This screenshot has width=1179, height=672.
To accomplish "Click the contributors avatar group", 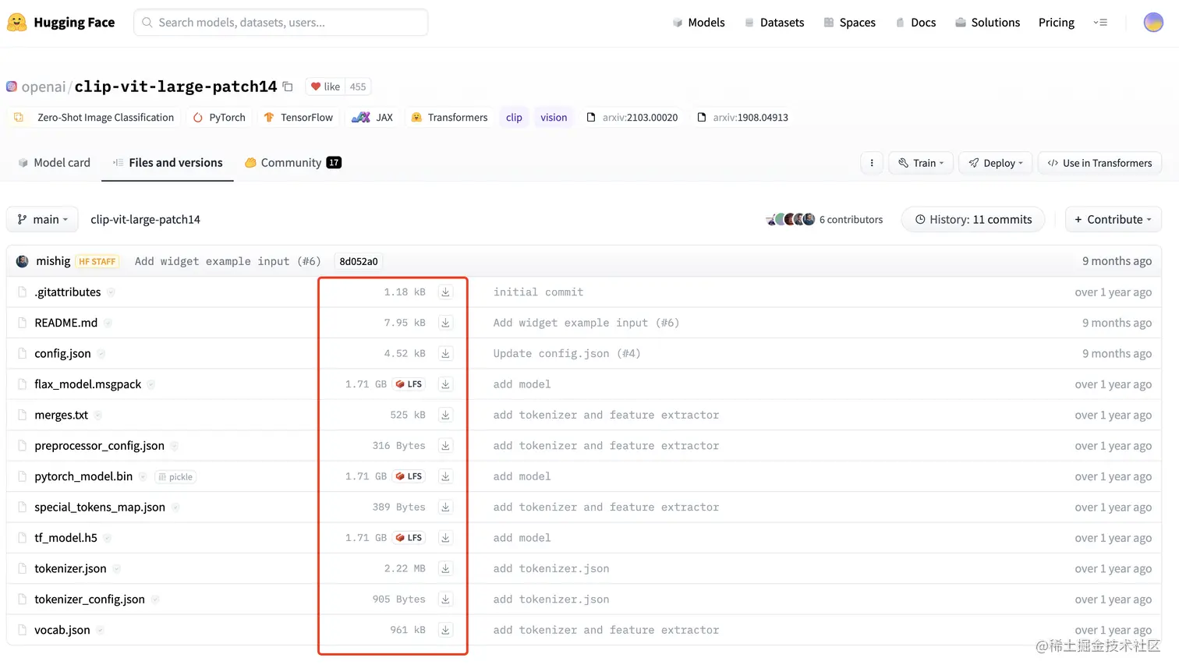I will tap(791, 220).
